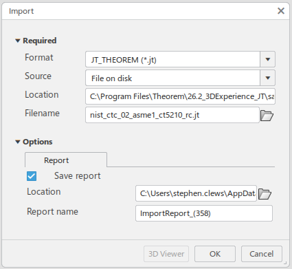Click the Report name label
Viewport: 292px width, 269px height.
point(52,211)
